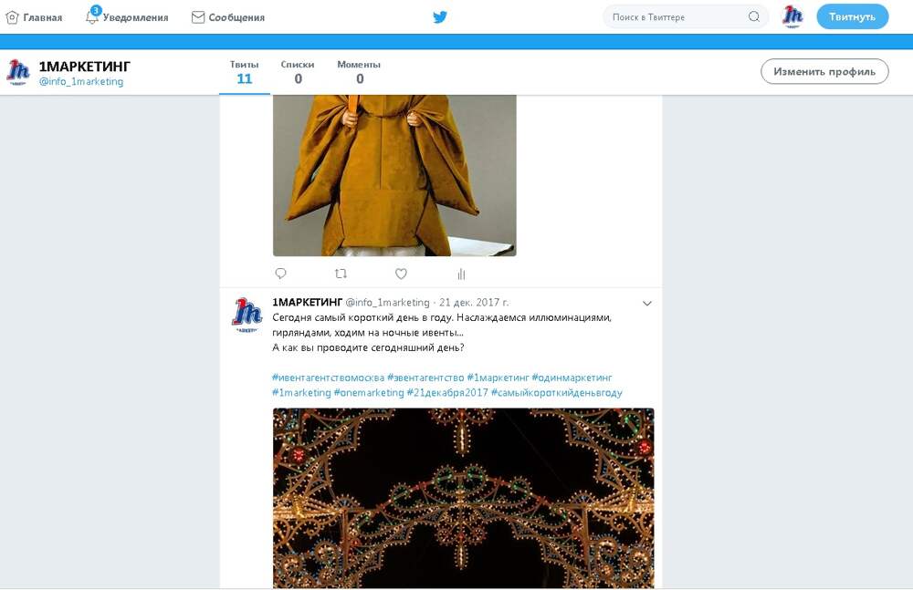
Task: Open the messages envelope icon
Action: coord(198,17)
